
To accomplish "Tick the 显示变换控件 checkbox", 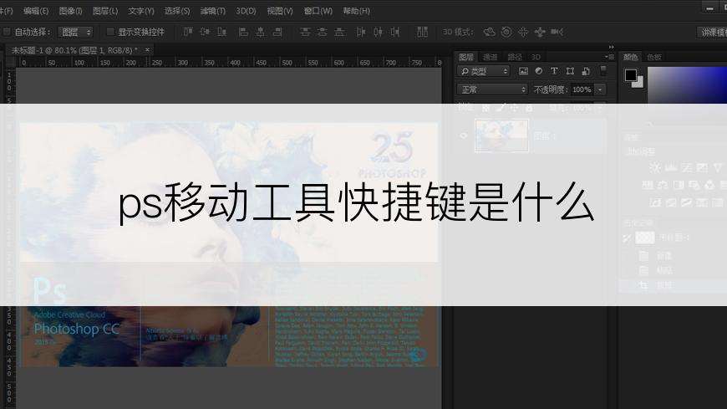I will pyautogui.click(x=110, y=32).
